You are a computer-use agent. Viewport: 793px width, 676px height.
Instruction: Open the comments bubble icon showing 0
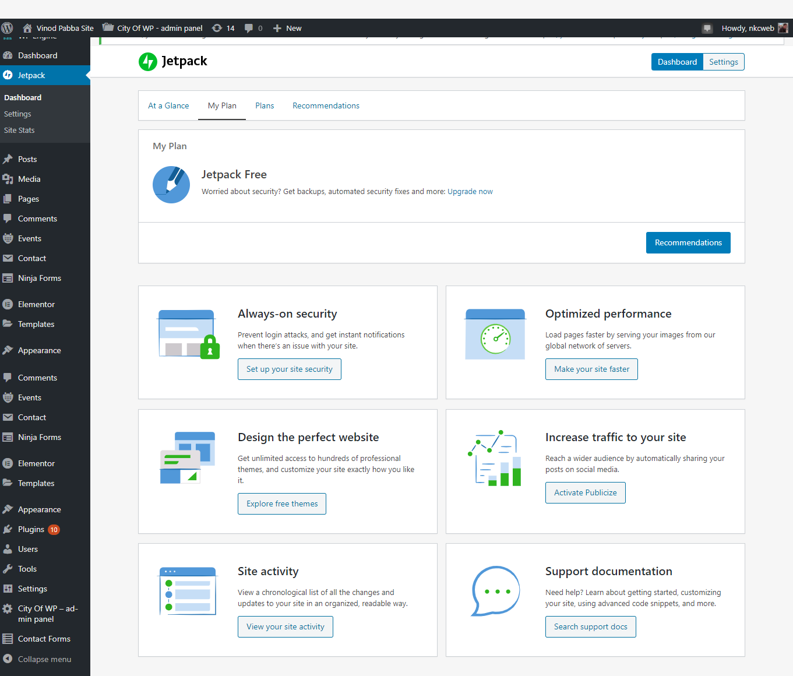tap(249, 28)
